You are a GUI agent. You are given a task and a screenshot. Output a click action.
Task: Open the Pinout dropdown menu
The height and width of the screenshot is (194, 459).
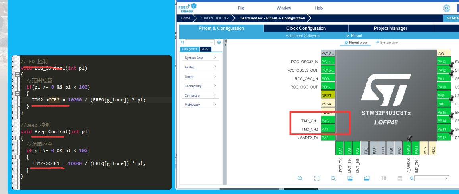coord(354,35)
